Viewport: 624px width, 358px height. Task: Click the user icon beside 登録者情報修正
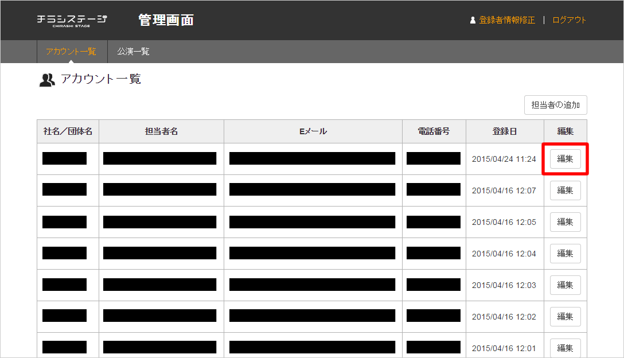(473, 20)
